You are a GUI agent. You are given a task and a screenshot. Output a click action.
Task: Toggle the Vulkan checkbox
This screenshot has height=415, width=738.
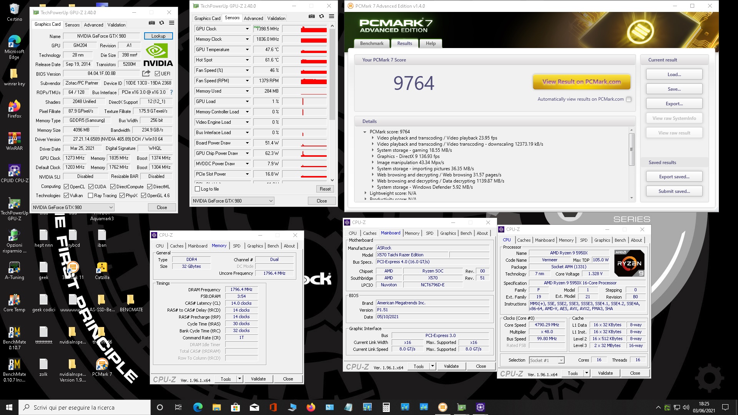point(66,196)
